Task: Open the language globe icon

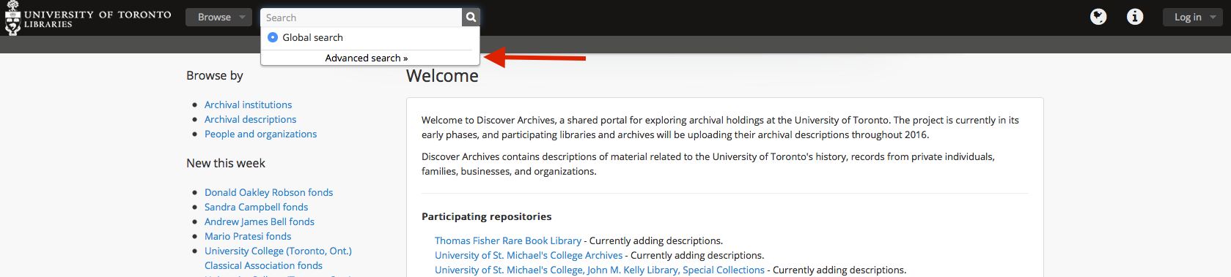Action: [x=1098, y=17]
